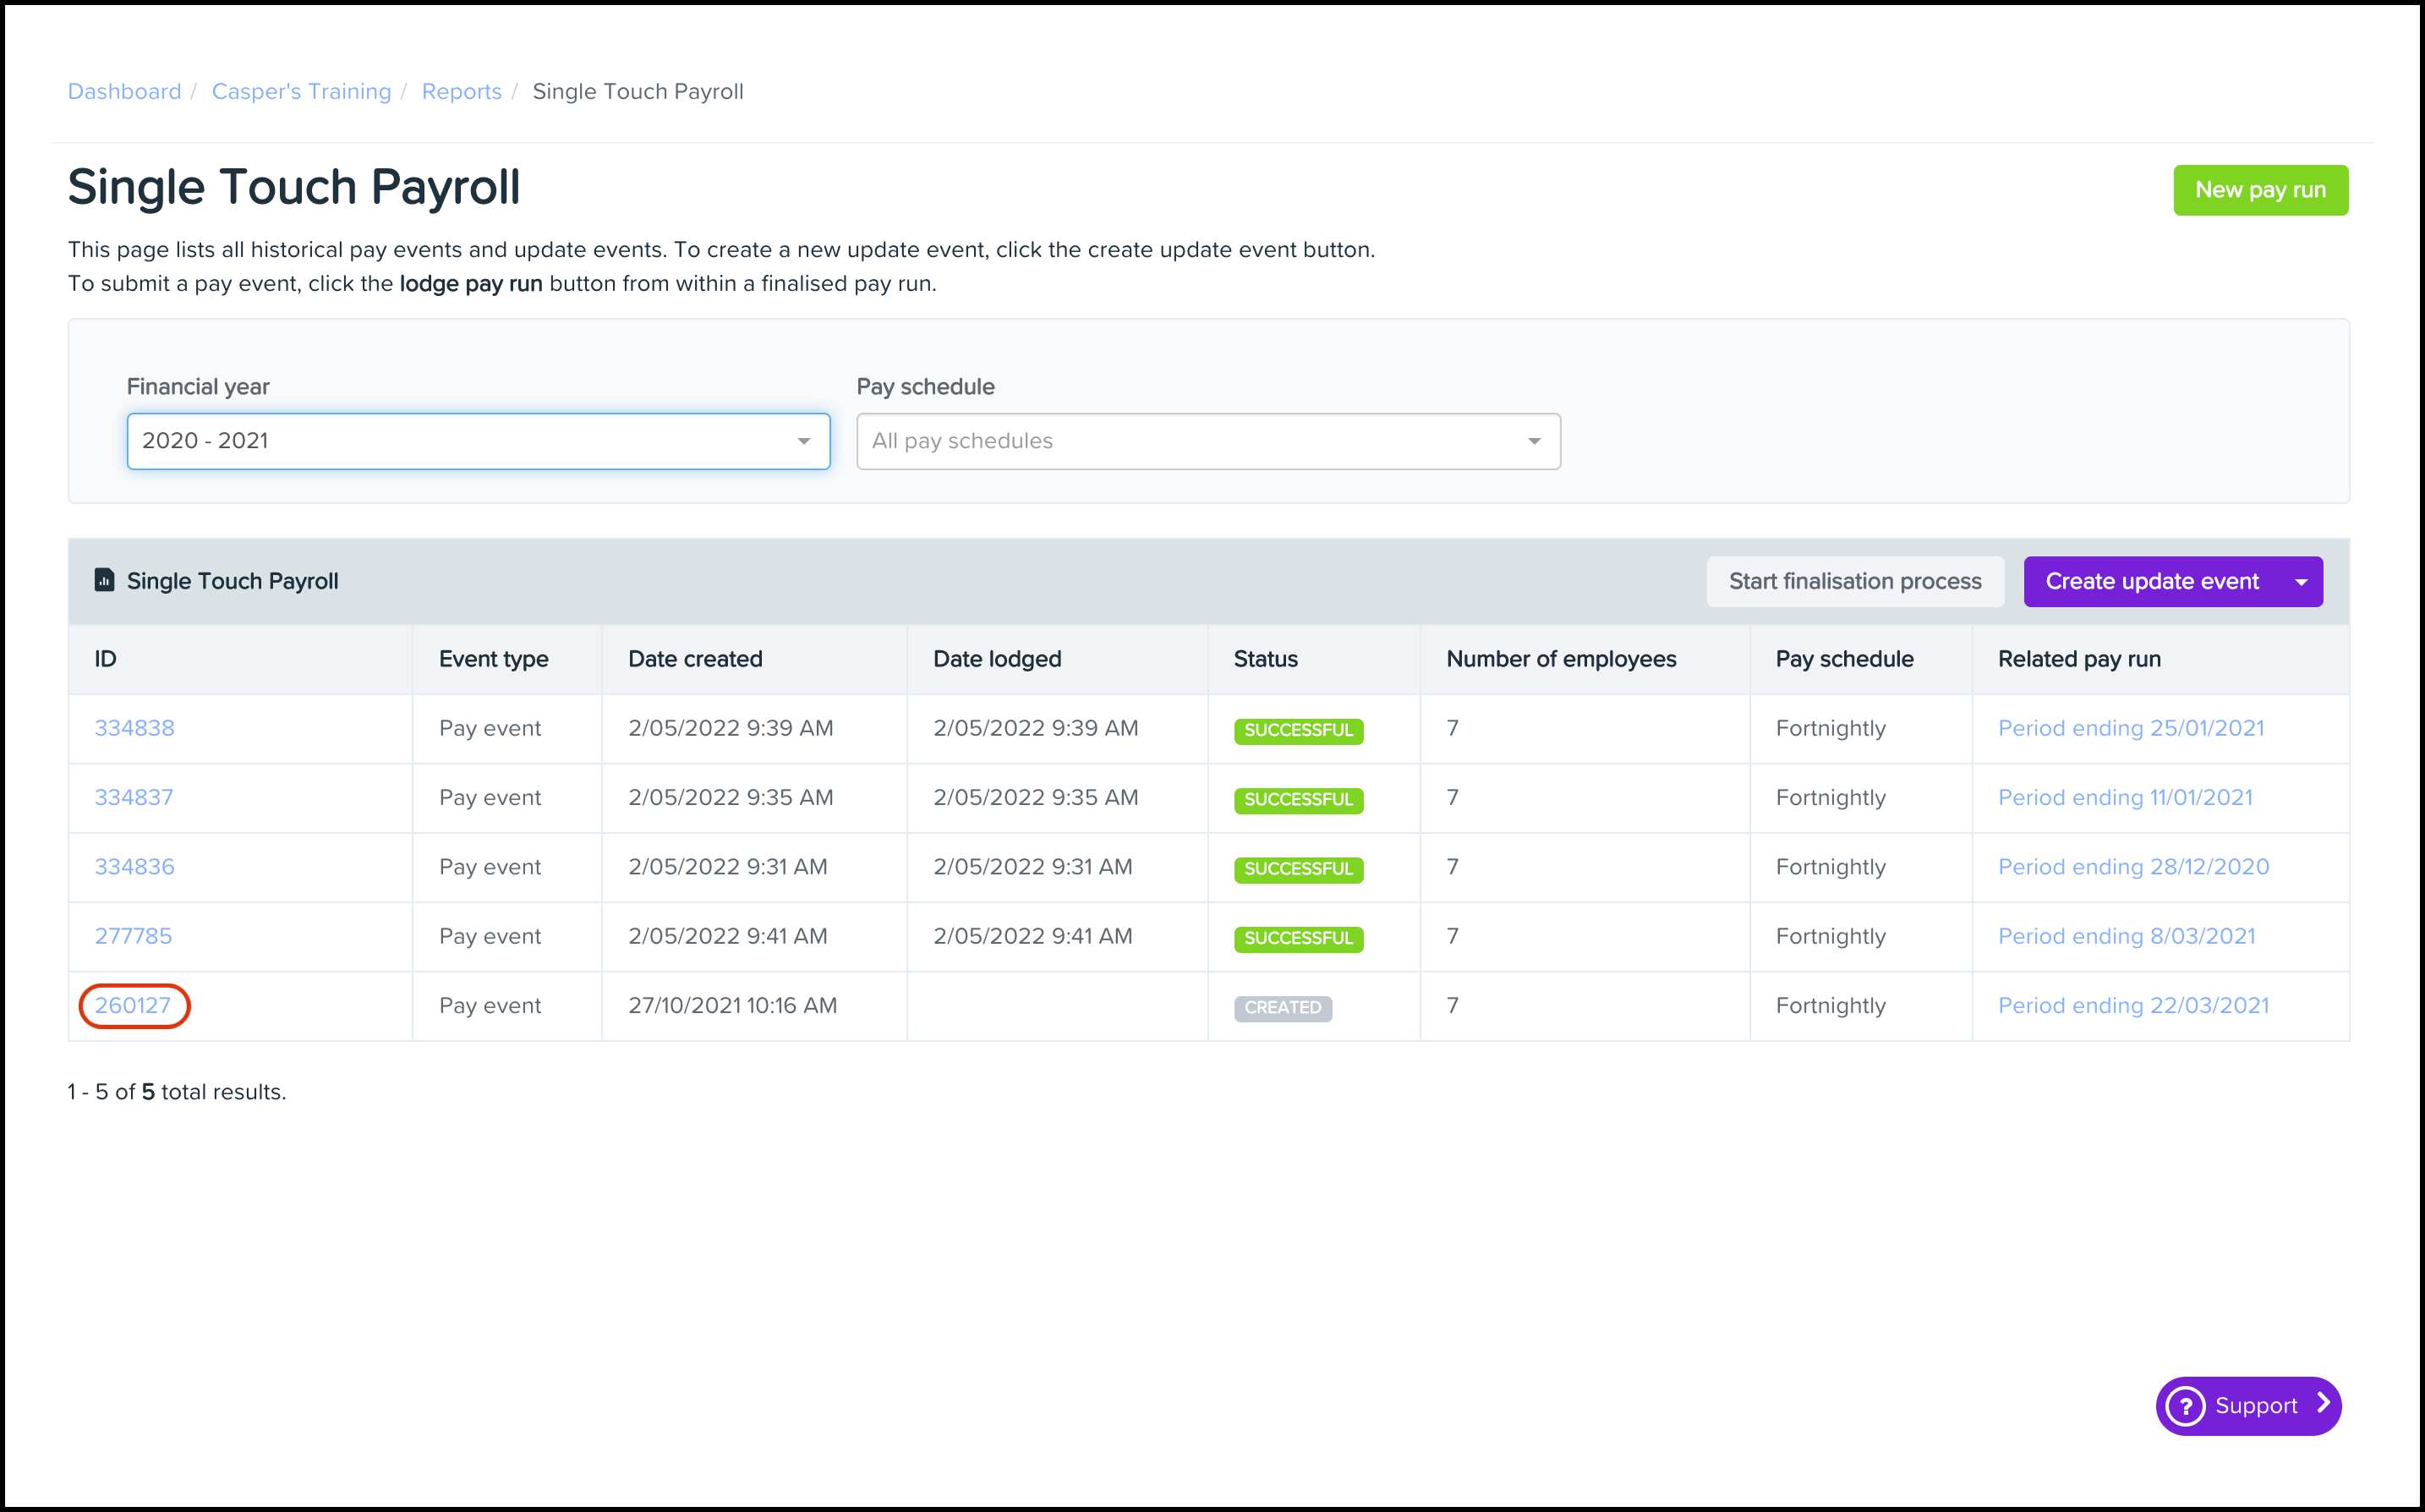The height and width of the screenshot is (1512, 2425).
Task: Click the Date created column header
Action: (695, 659)
